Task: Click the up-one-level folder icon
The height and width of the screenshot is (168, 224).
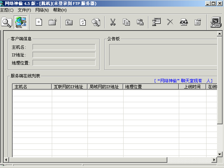Action: [x=69, y=22]
